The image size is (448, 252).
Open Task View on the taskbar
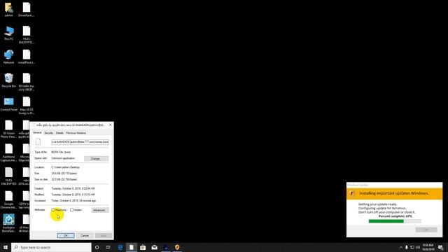pyautogui.click(x=108, y=247)
